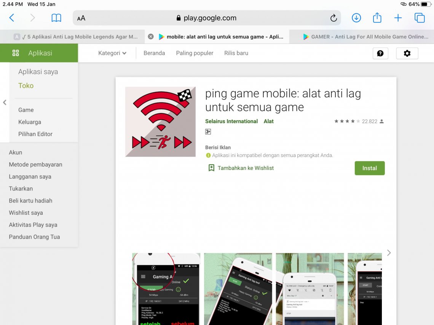
Task: Open Metode pembayaran link
Action: coord(35,165)
